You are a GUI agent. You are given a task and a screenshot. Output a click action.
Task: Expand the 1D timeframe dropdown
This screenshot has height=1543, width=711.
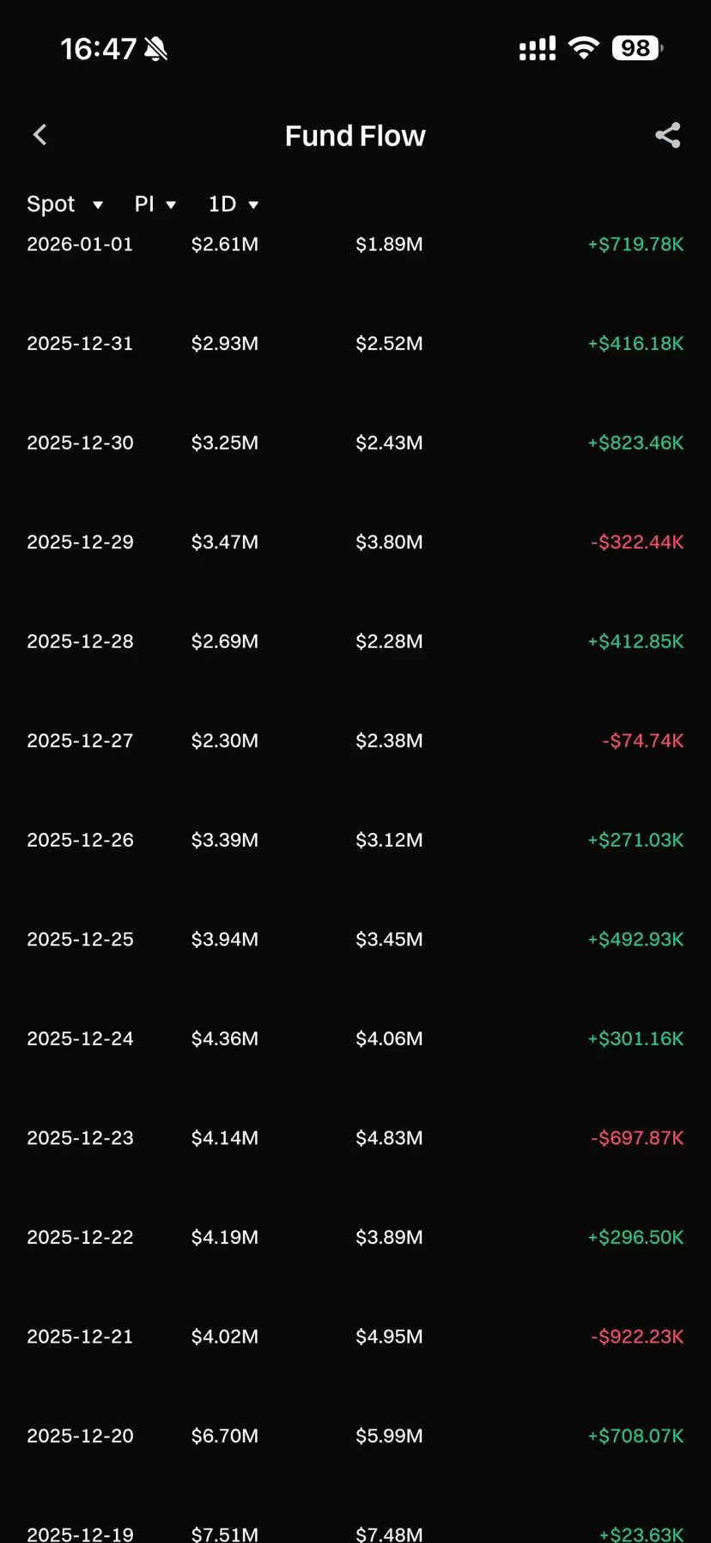233,205
